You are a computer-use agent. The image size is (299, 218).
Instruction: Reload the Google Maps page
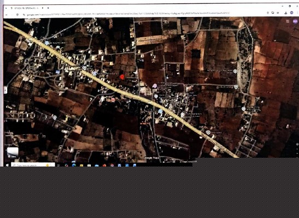tap(17, 15)
